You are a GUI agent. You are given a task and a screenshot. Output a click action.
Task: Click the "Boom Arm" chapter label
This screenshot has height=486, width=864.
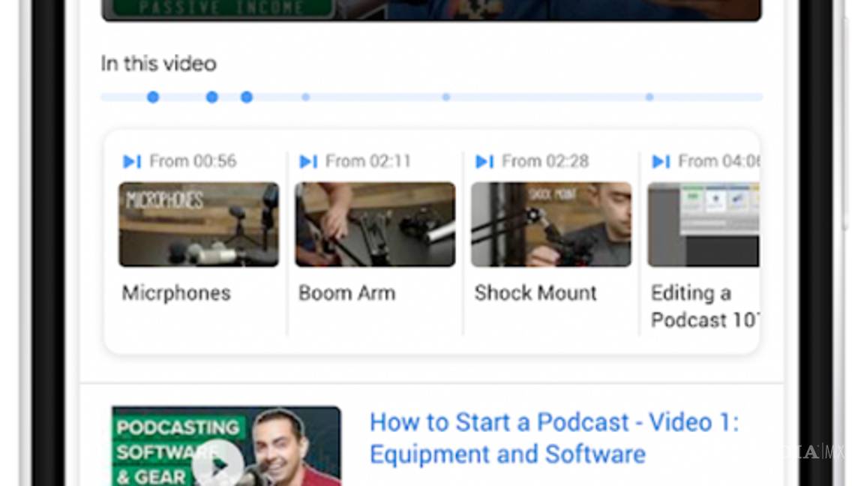pos(346,293)
